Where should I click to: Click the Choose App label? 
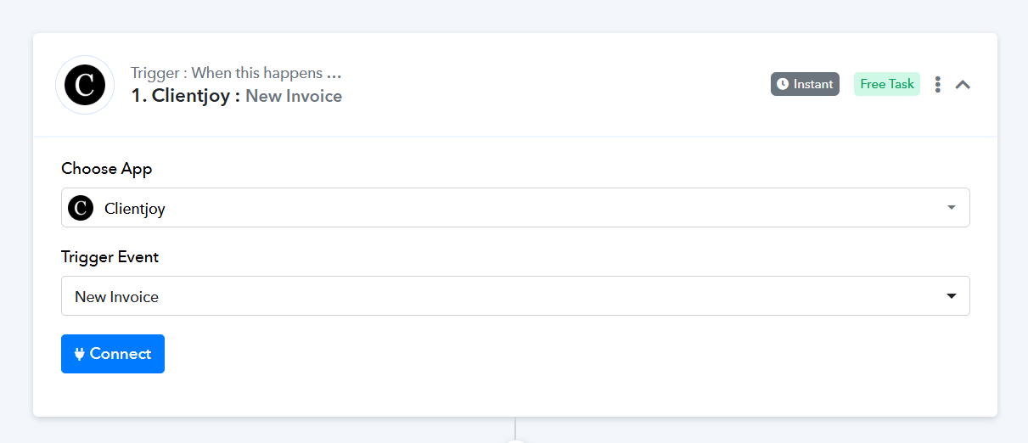coord(107,169)
